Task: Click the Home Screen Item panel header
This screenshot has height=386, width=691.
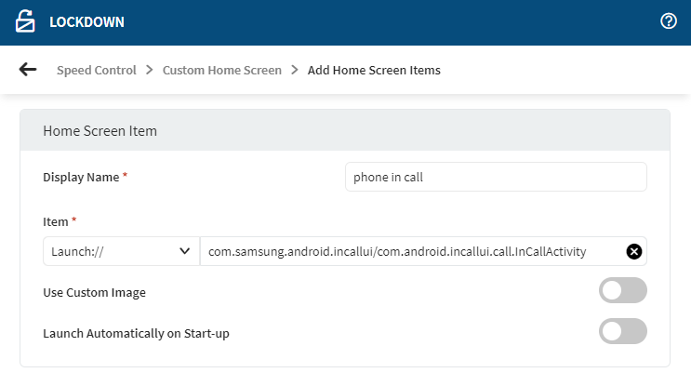Action: (344, 130)
